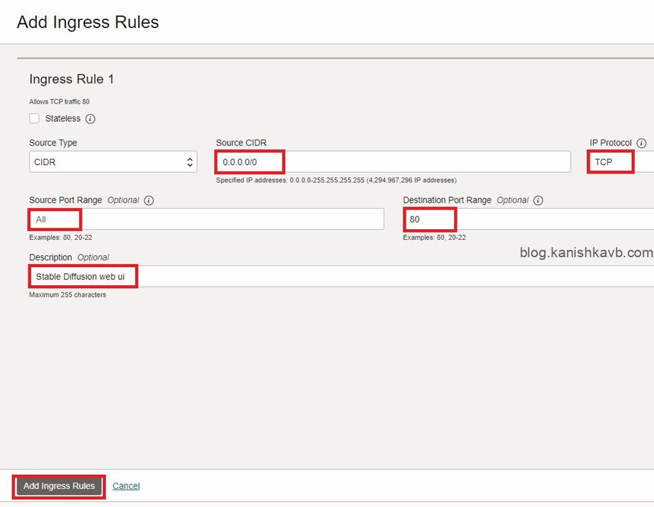Click the Source CIDR field label

[x=241, y=143]
